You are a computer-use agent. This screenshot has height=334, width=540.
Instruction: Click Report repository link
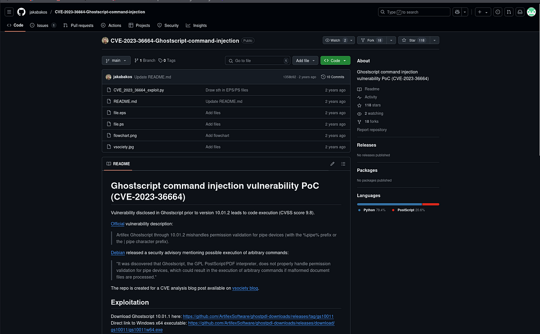[x=372, y=129]
